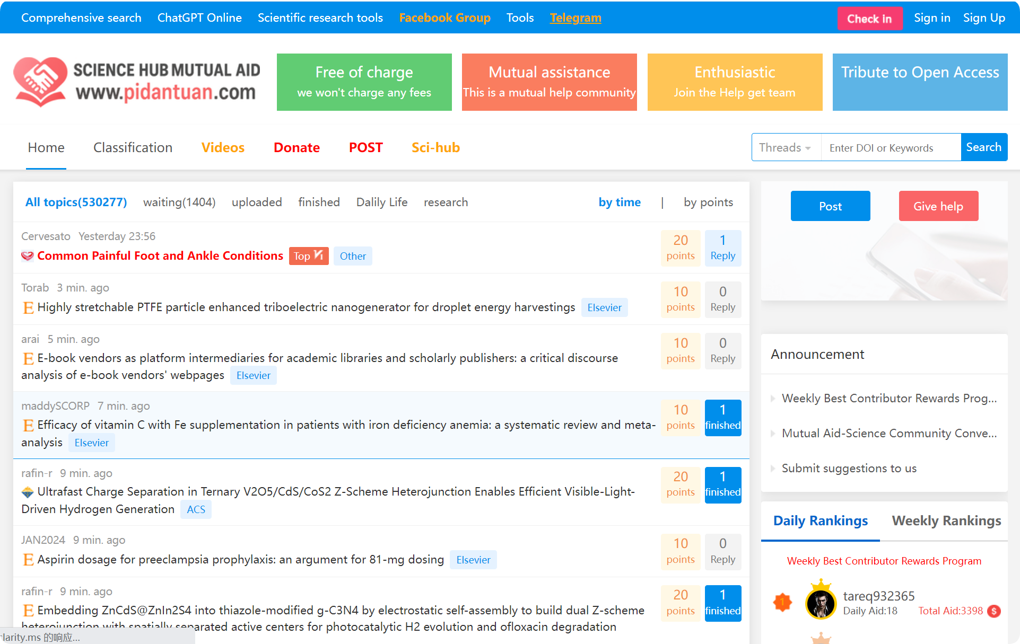Click the Enter DOI or Keywords field
The width and height of the screenshot is (1020, 644).
pyautogui.click(x=891, y=148)
